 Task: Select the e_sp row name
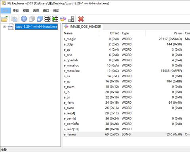[67, 82]
